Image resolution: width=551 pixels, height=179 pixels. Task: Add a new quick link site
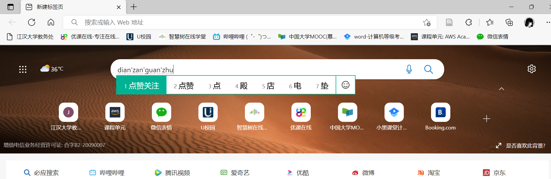pos(486,119)
